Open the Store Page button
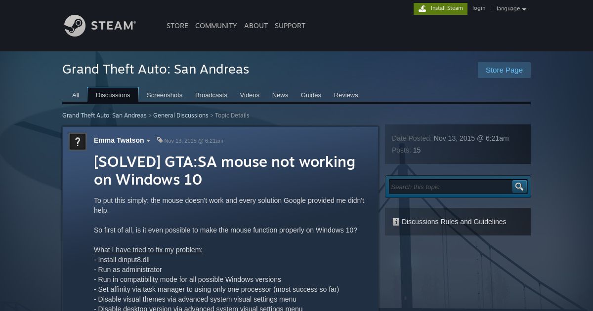This screenshot has width=593, height=311. pos(504,70)
